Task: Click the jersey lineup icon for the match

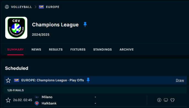Action: pyautogui.click(x=172, y=100)
